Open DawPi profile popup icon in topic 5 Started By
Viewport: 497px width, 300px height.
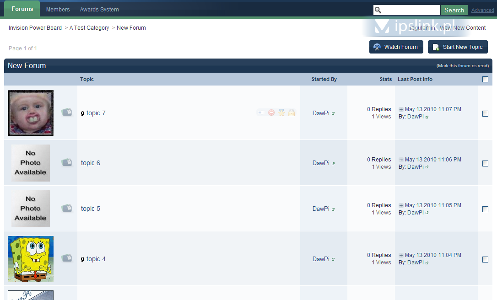point(333,209)
